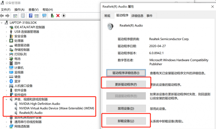The height and width of the screenshot is (129, 216).
Task: Select the keyboard icon in the tree
Action: coord(11,77)
